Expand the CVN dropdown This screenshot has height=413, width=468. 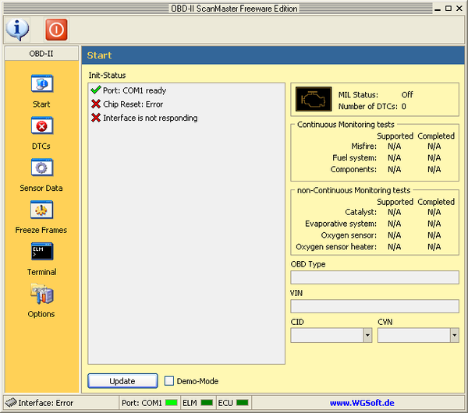[454, 335]
